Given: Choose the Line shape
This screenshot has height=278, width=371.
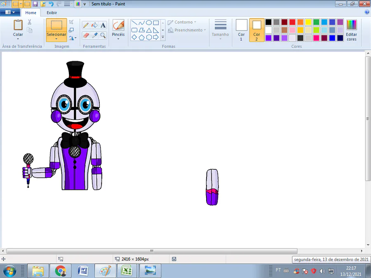Looking at the screenshot, I should [x=134, y=23].
